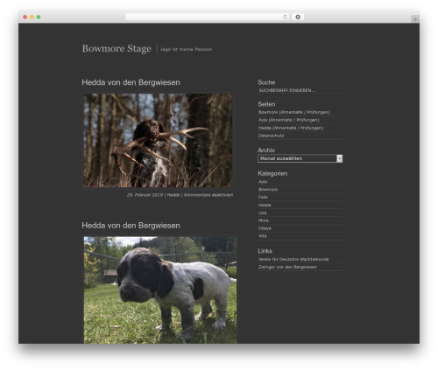Open the post title above the puppy photo
Image resolution: width=438 pixels, height=370 pixels.
(x=131, y=226)
